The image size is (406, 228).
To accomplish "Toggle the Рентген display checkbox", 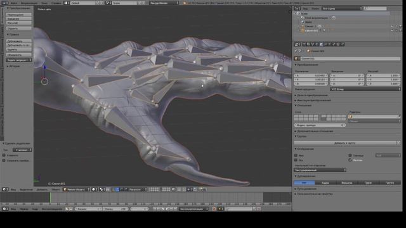I will pyautogui.click(x=350, y=160).
